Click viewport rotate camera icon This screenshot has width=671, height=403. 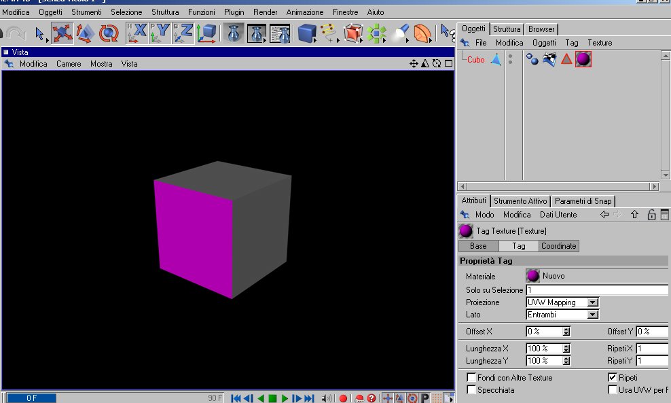click(437, 63)
